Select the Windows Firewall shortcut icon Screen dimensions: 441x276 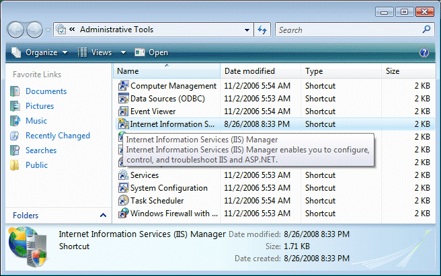coord(123,214)
